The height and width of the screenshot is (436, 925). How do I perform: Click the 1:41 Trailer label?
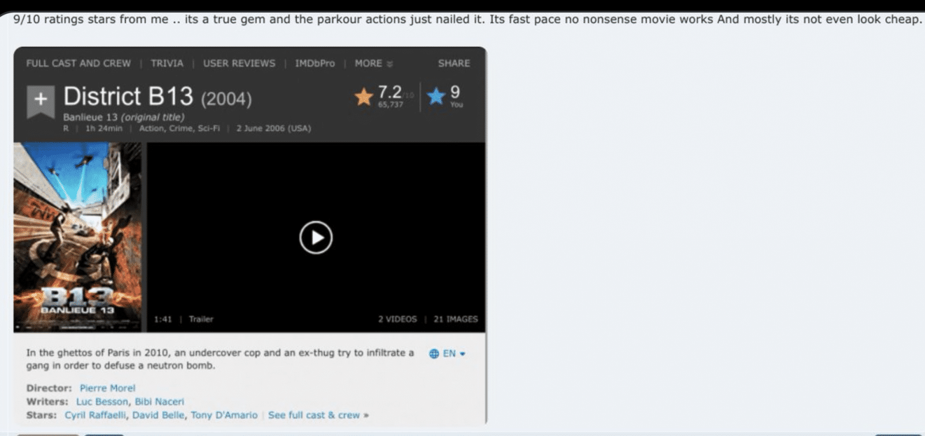point(184,319)
